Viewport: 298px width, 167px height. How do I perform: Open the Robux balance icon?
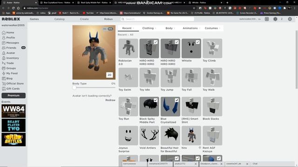[275, 19]
